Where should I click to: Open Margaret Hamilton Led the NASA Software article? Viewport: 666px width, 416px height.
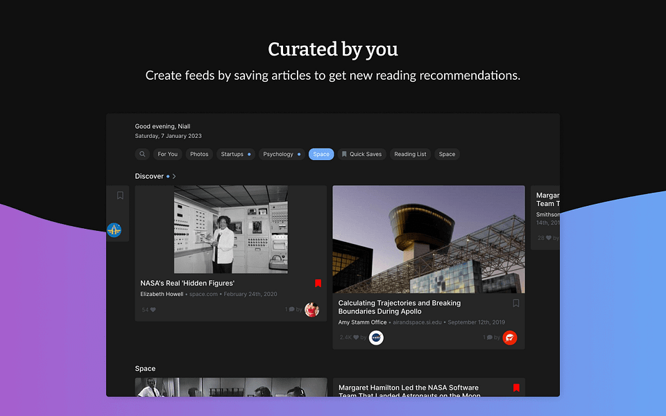[x=409, y=391]
